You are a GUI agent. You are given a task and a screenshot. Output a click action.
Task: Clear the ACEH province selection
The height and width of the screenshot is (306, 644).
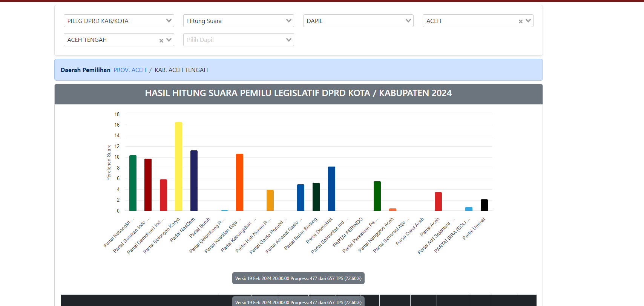[x=520, y=21]
